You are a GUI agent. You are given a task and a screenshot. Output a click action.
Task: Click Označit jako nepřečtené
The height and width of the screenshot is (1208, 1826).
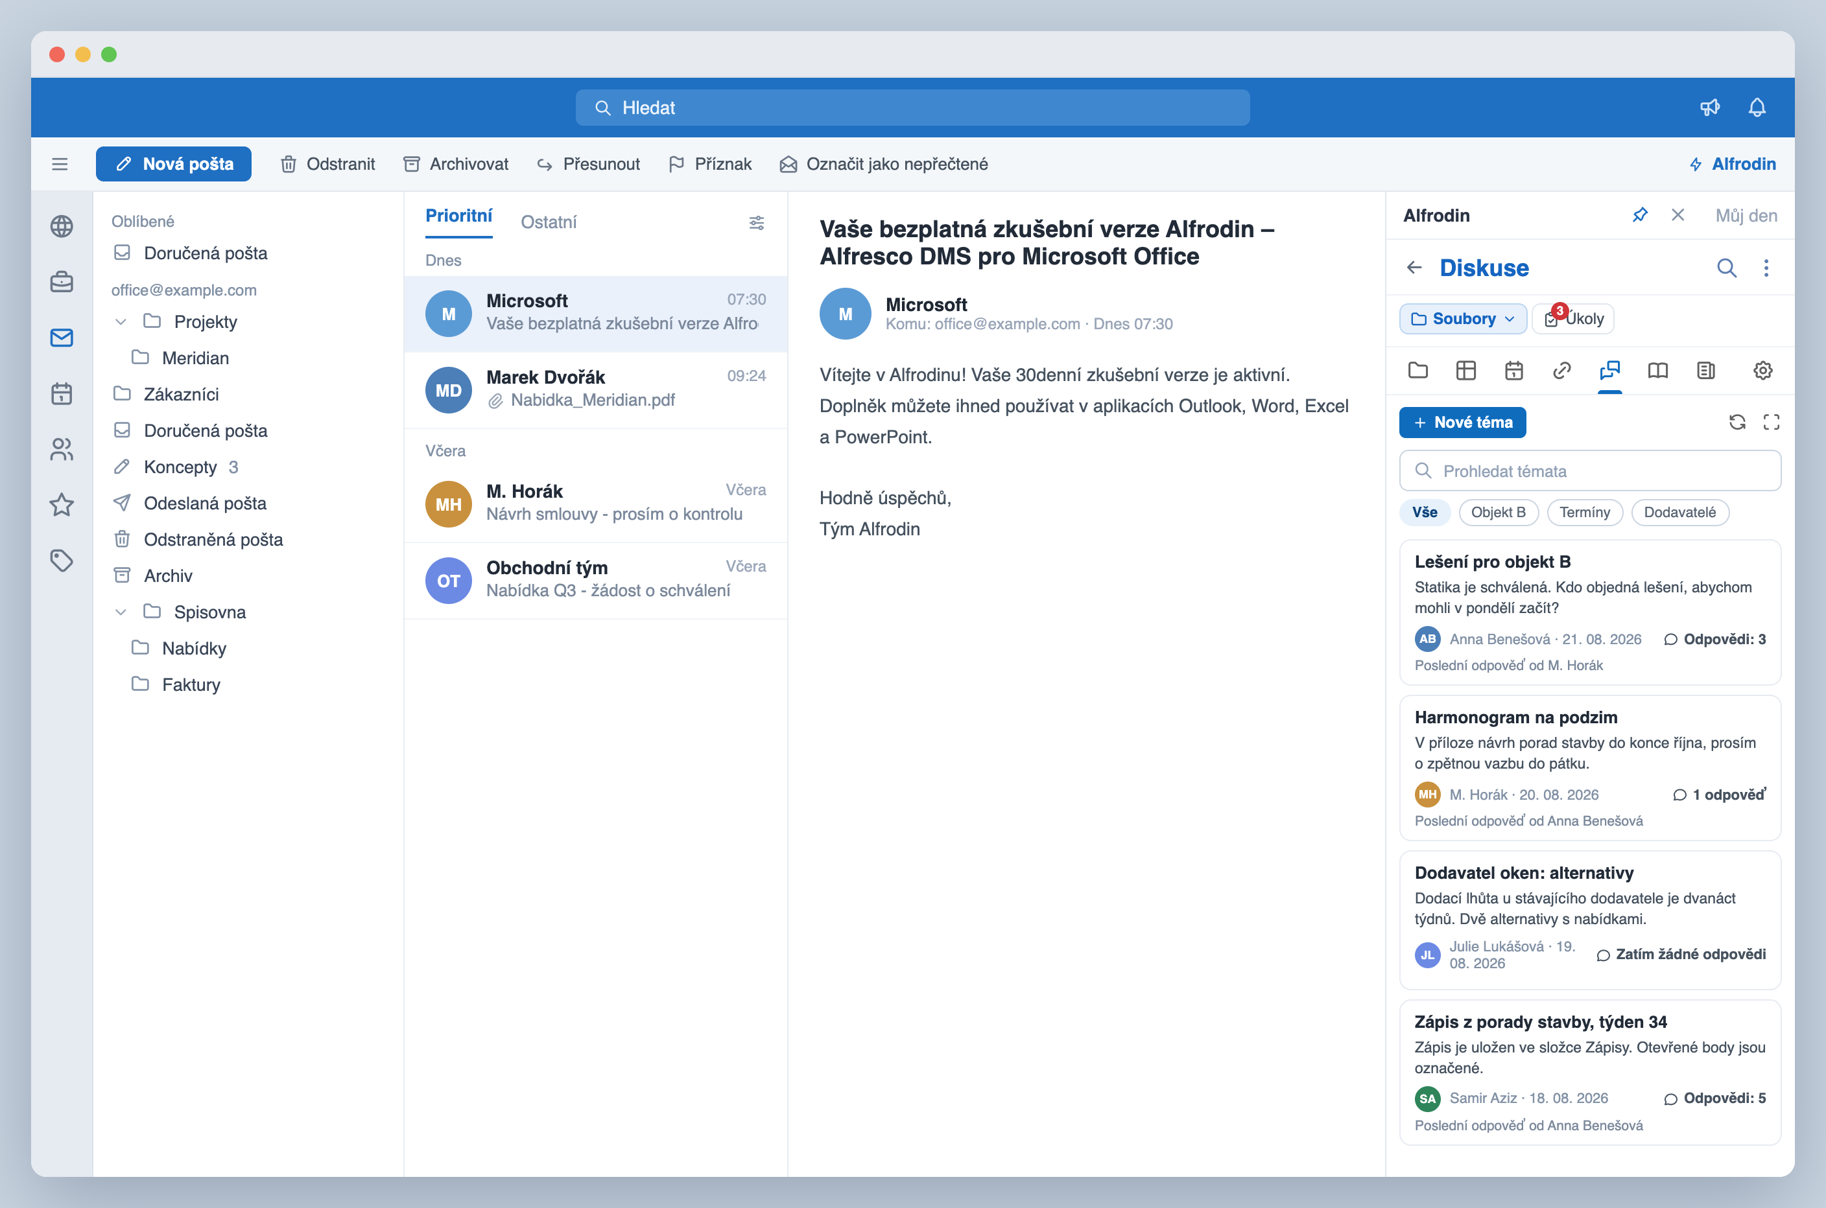point(883,164)
